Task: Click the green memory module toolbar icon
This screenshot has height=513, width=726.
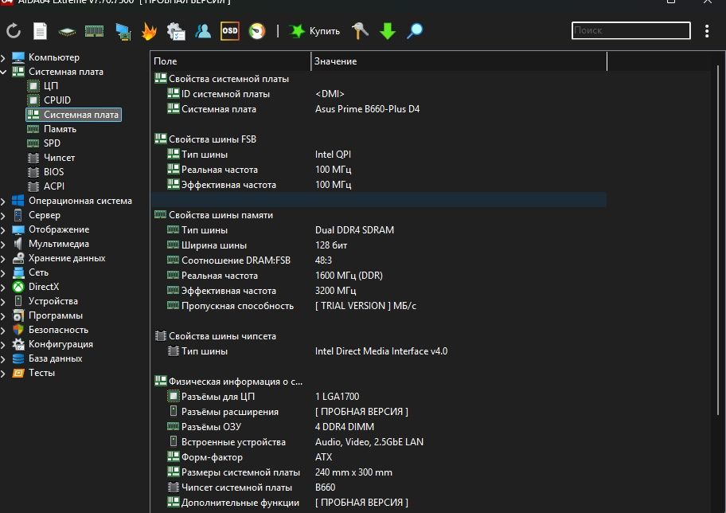Action: (x=94, y=31)
